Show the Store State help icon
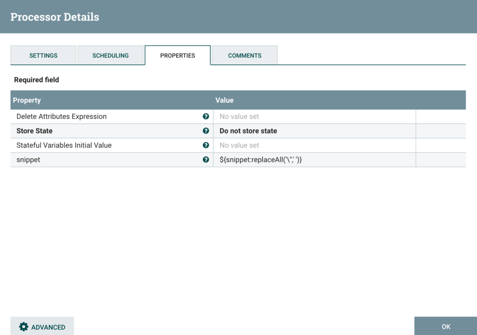Screen dimensions: 477x335 click(x=205, y=131)
